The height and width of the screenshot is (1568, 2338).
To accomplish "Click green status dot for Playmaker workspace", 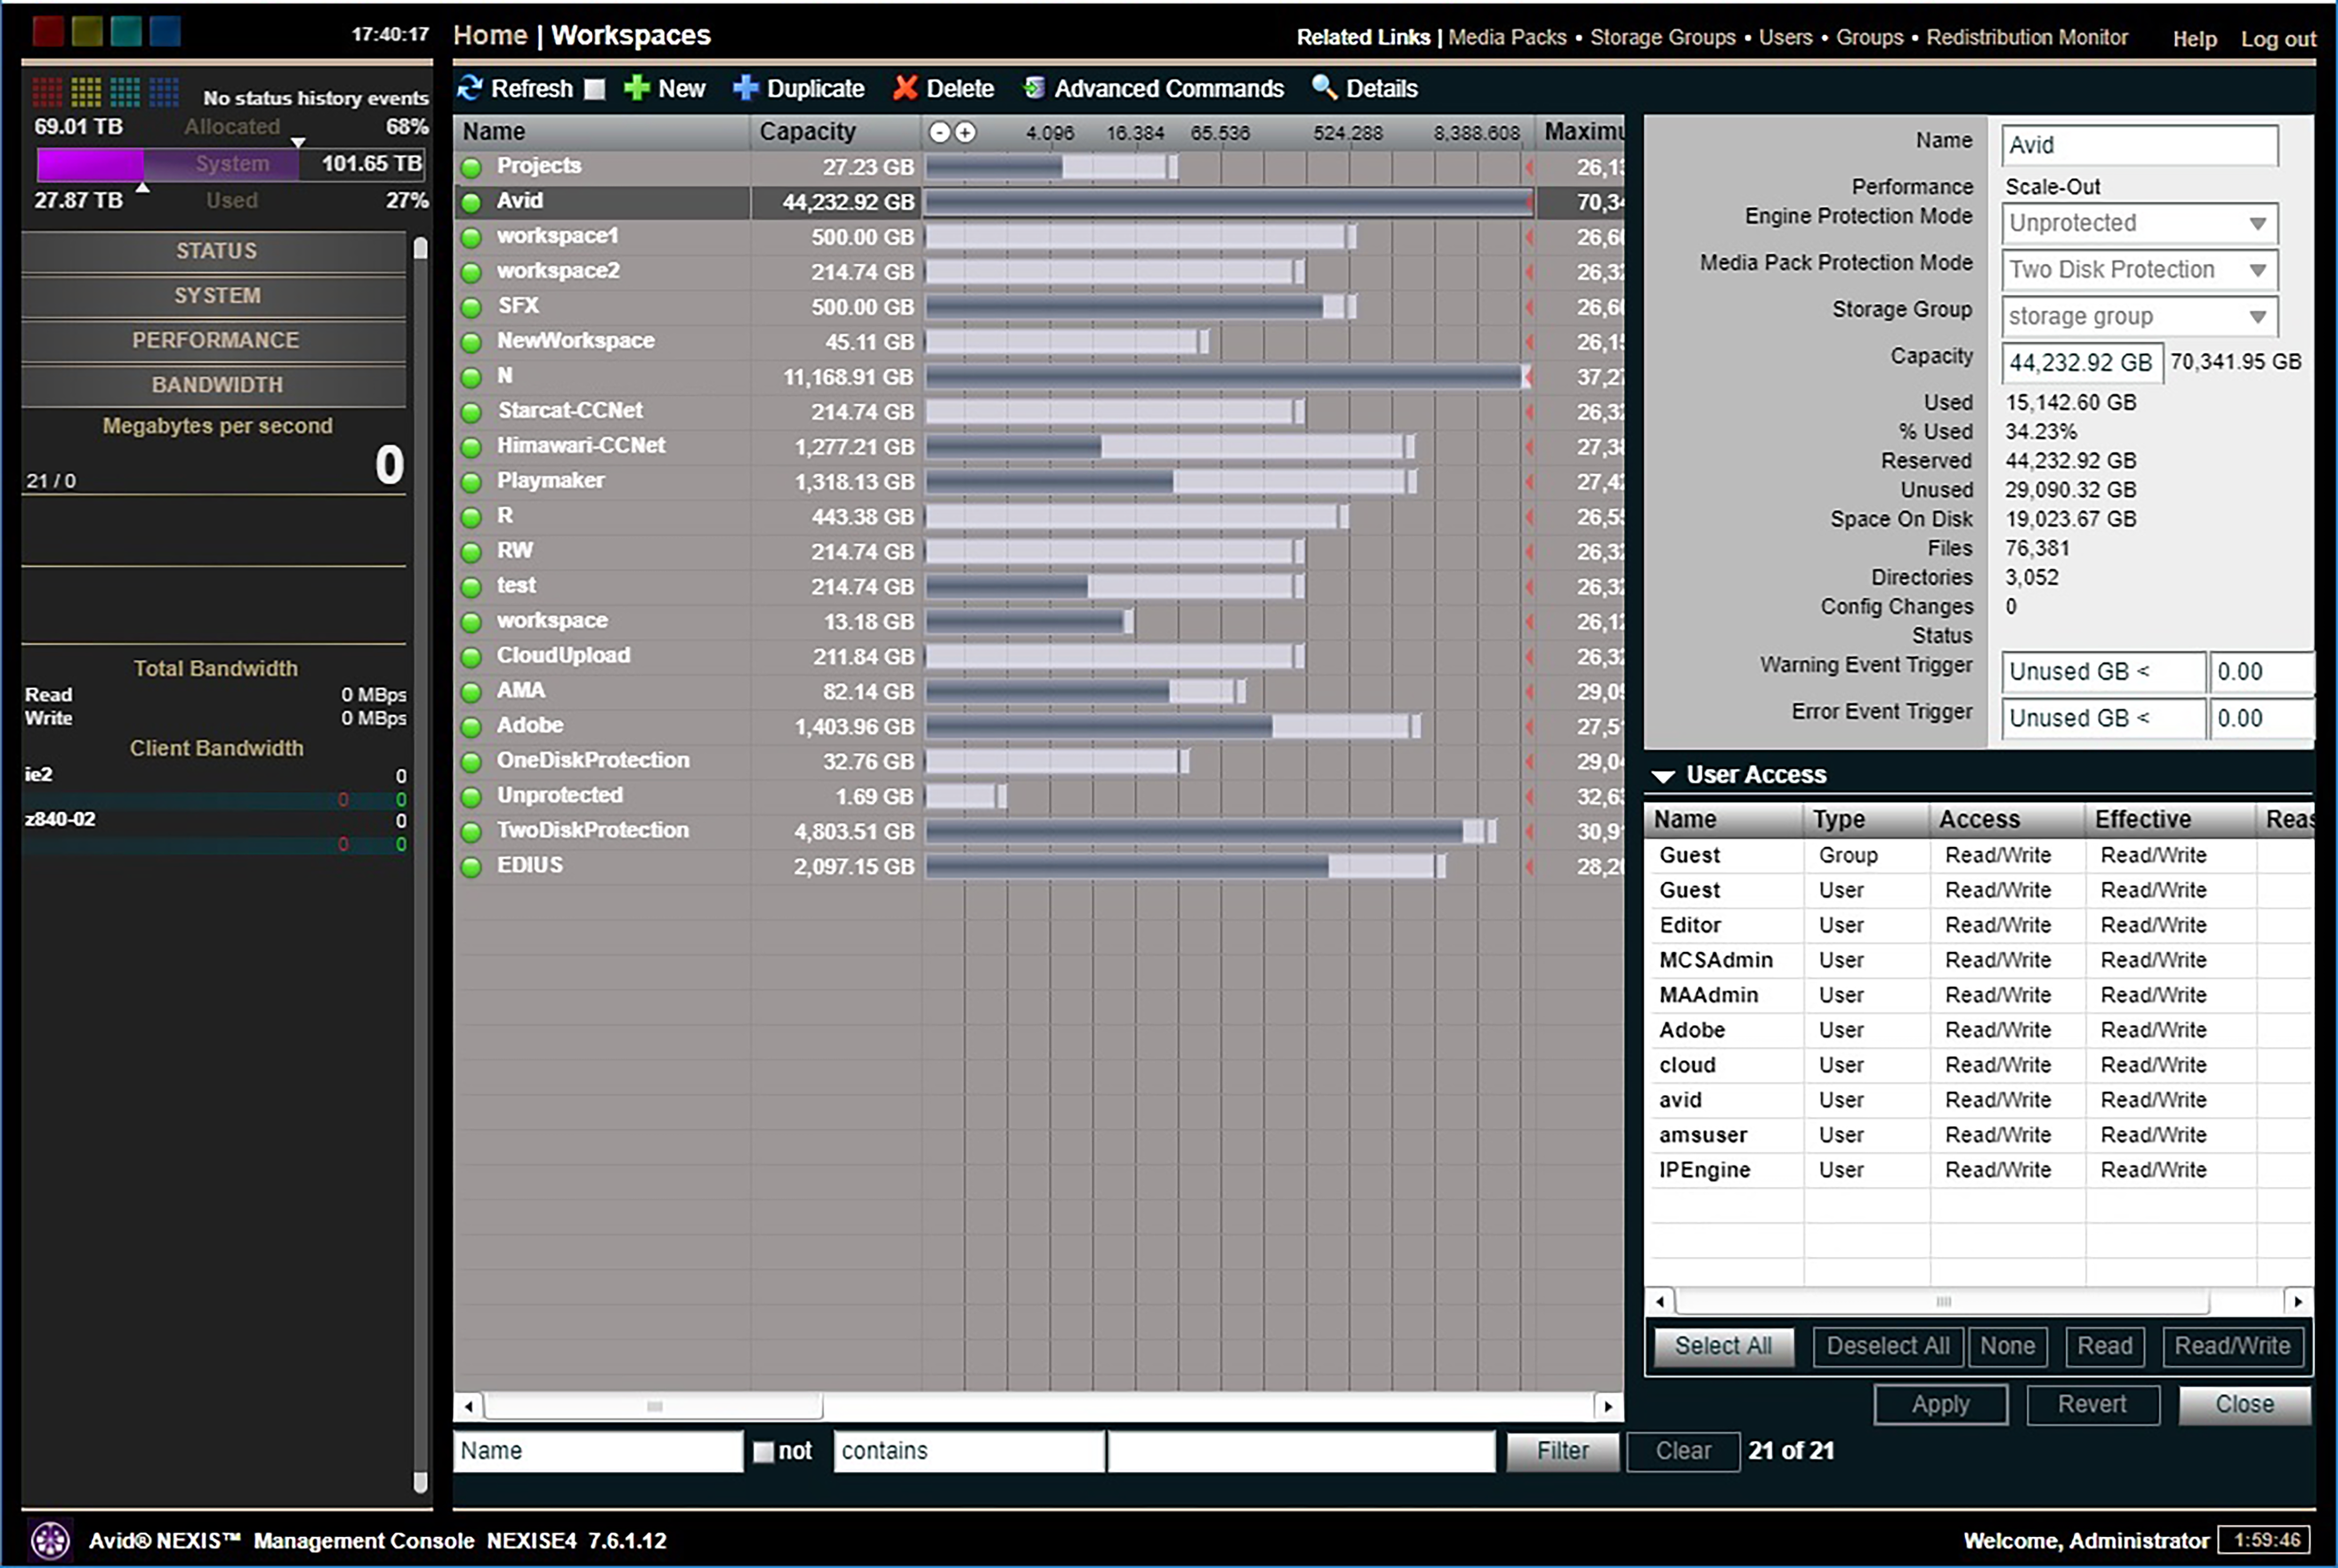I will pos(471,482).
